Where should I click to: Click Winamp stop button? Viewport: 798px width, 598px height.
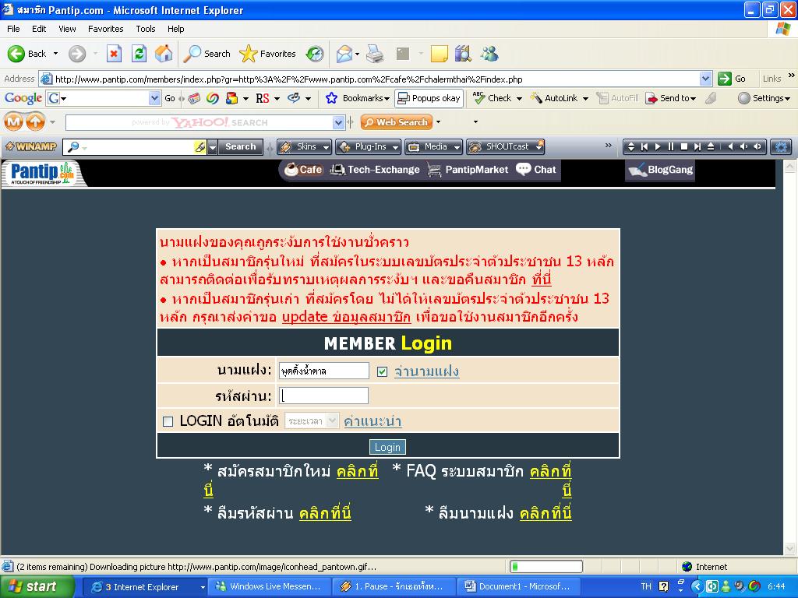(x=684, y=146)
